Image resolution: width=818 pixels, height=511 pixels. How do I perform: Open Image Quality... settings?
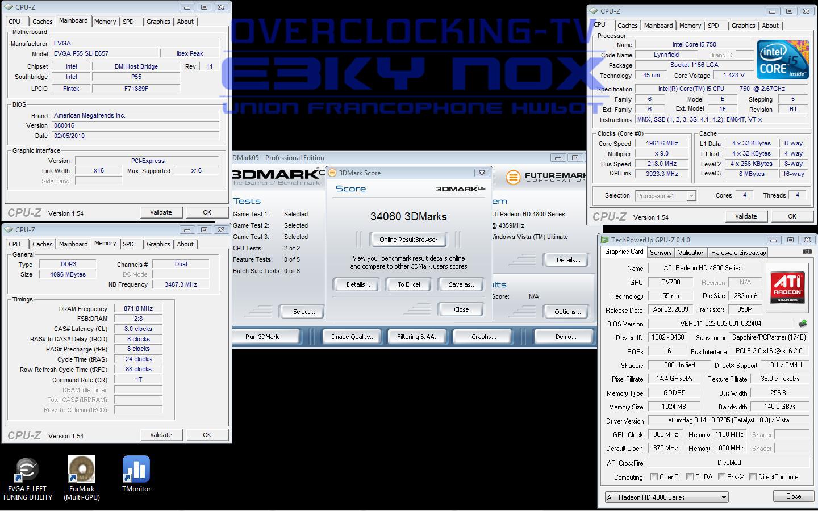click(353, 337)
